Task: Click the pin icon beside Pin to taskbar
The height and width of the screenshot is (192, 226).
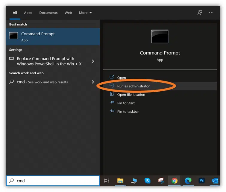Action: [x=112, y=111]
